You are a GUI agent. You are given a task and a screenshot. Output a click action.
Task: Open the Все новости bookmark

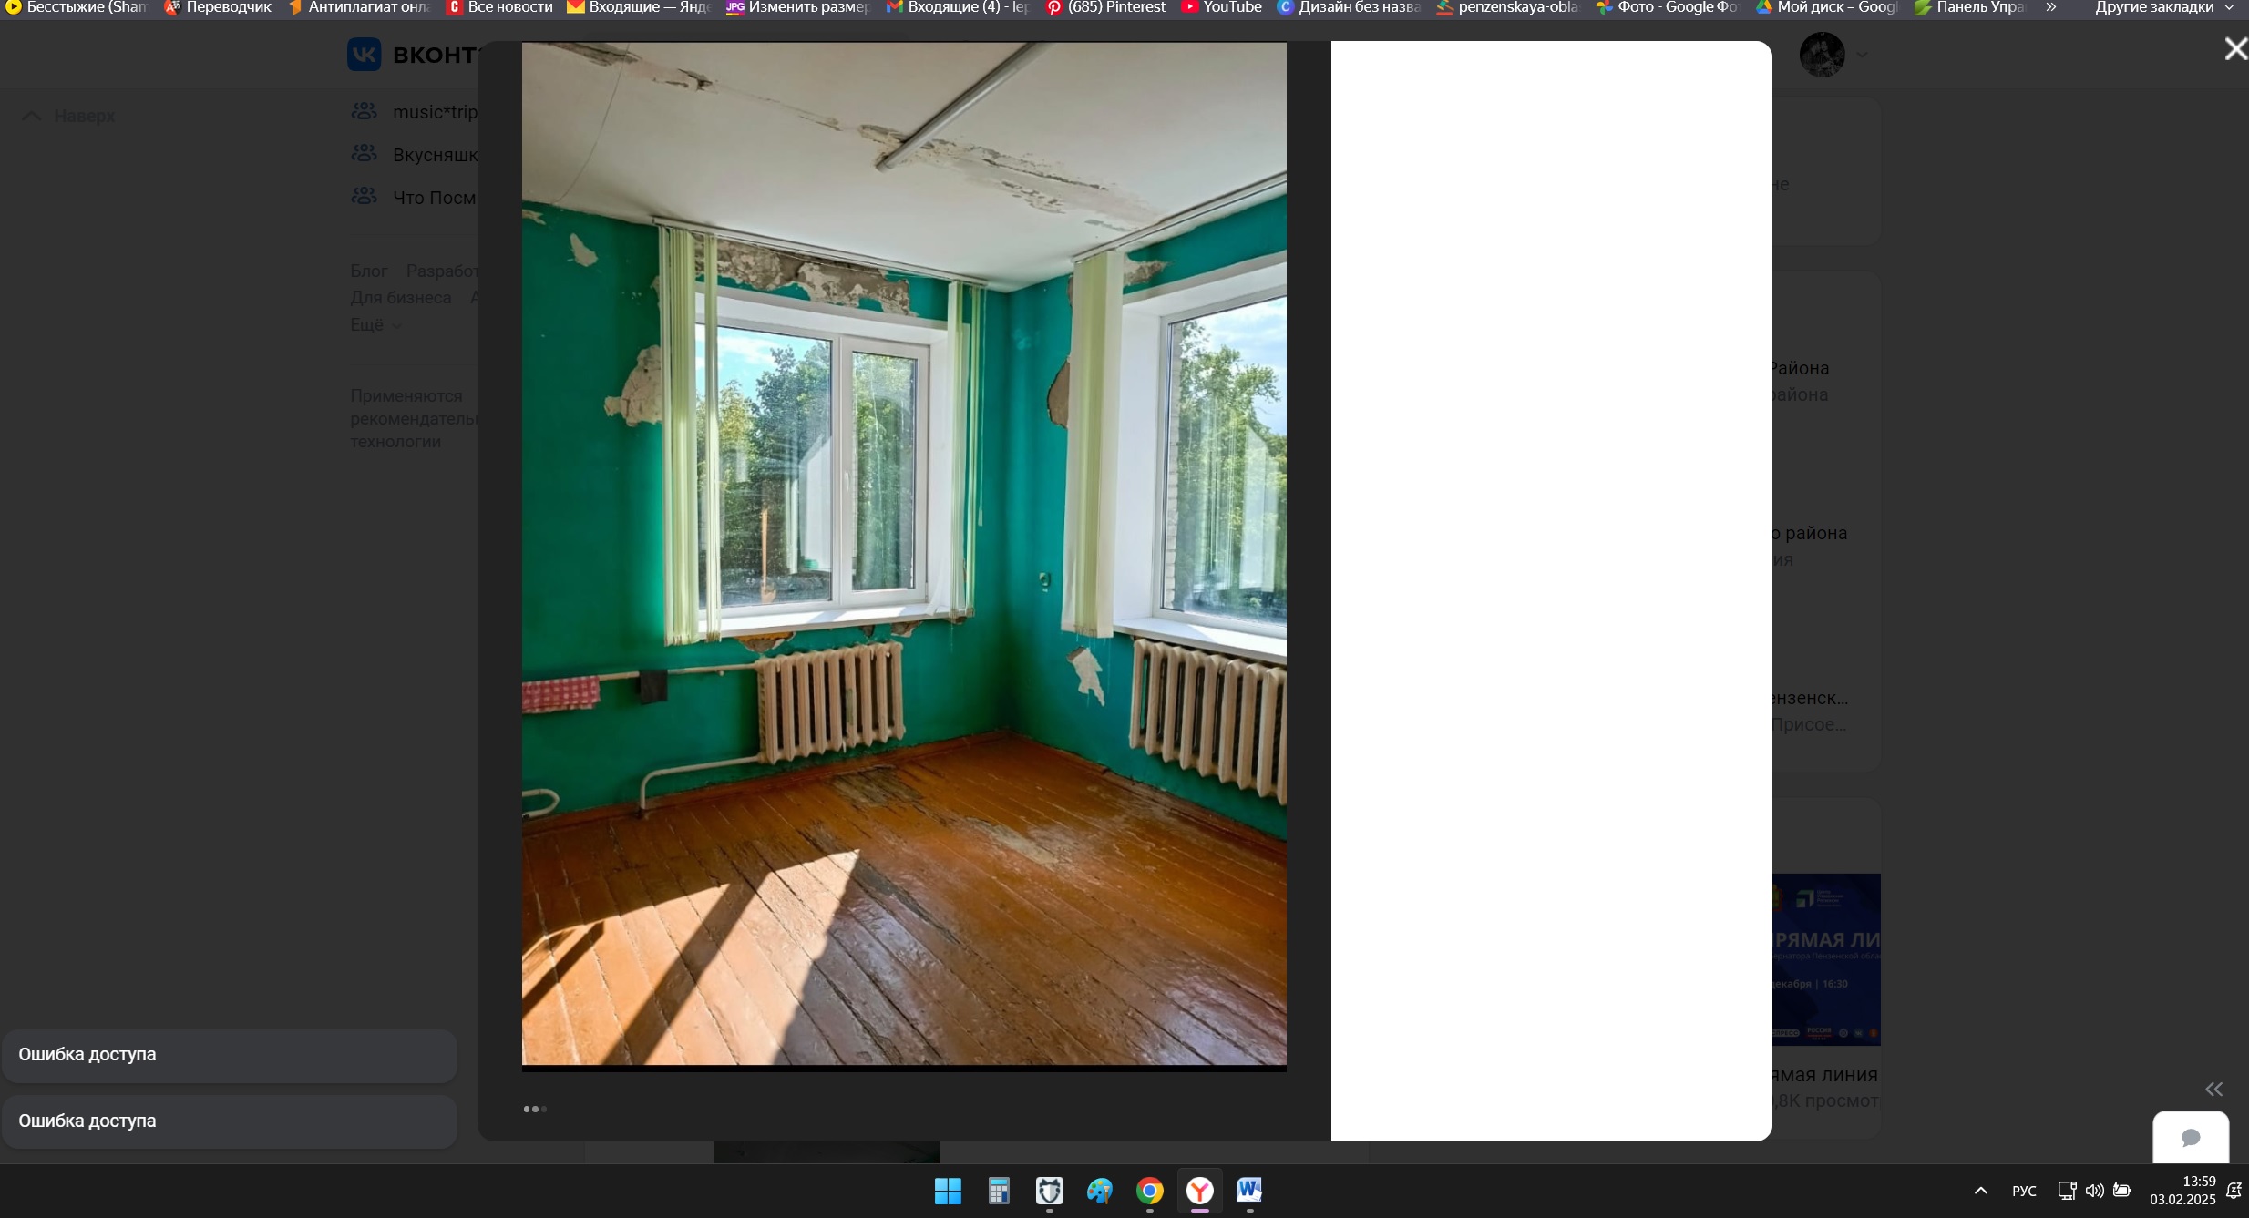tap(499, 7)
